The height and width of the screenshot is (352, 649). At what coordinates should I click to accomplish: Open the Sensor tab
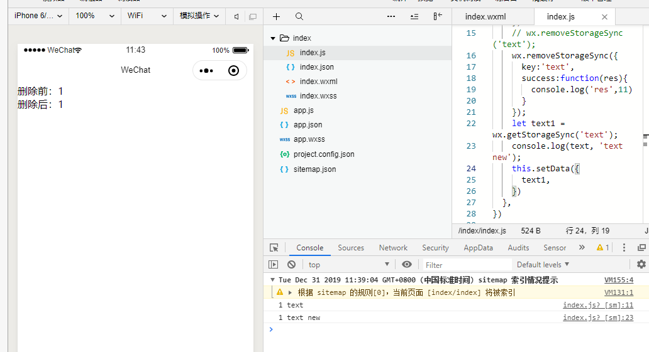(555, 247)
